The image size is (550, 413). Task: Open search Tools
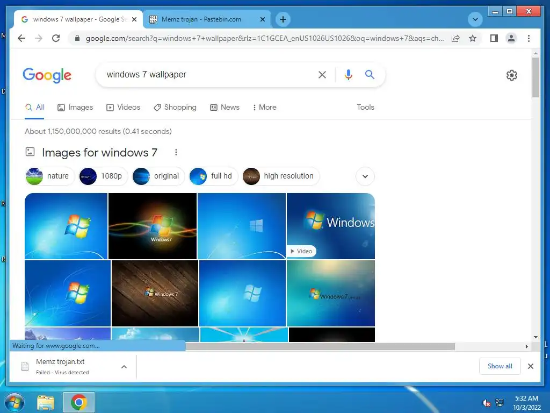point(365,108)
